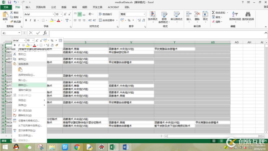268x151 pixels.
Task: Toggle Underline in the ribbon font group
Action: pos(35,20)
